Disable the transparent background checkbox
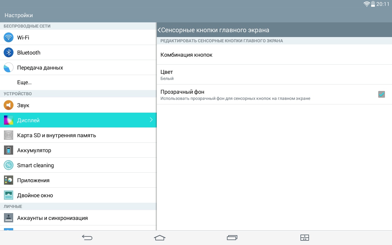This screenshot has height=245, width=392. [x=381, y=94]
